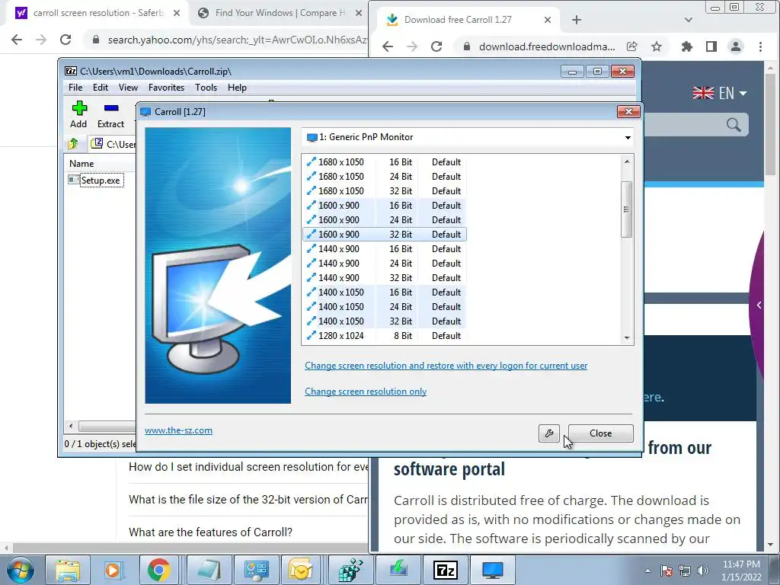Open File Explorer from taskbar
Image resolution: width=780 pixels, height=585 pixels.
coord(68,570)
